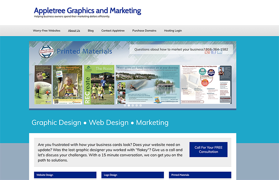Click the Water sports brochure thumbnail

[148, 84]
